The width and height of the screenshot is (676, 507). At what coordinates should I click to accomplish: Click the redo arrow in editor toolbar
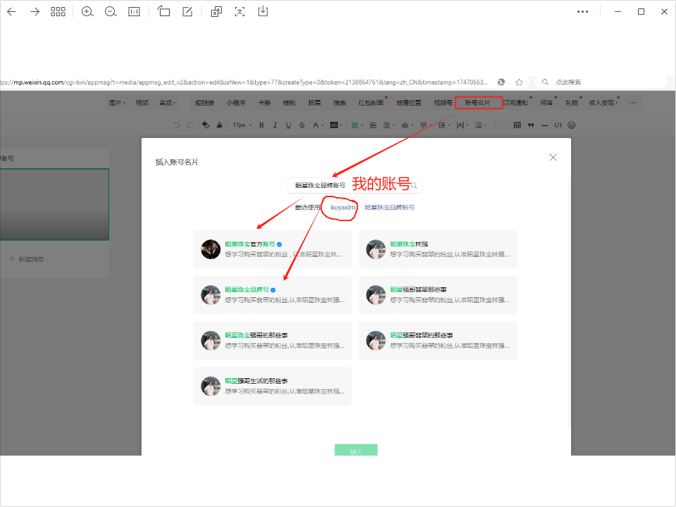(190, 125)
